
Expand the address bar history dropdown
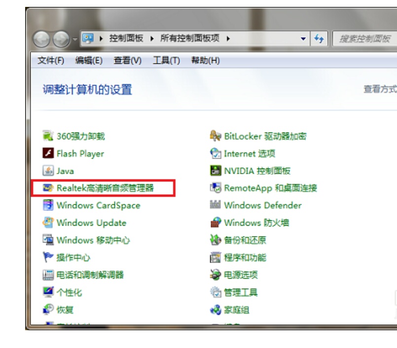[x=303, y=39]
